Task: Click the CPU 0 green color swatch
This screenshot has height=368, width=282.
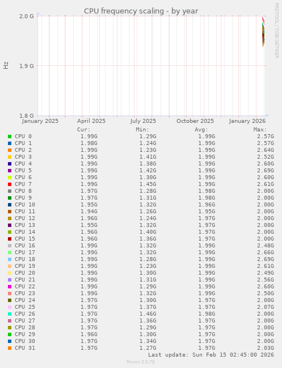Action: 10,137
